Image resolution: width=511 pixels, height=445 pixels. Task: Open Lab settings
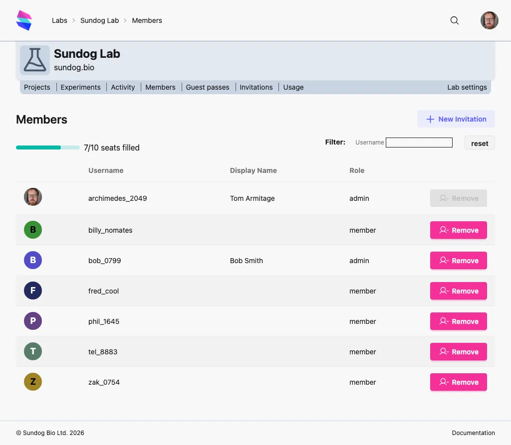[x=467, y=87]
